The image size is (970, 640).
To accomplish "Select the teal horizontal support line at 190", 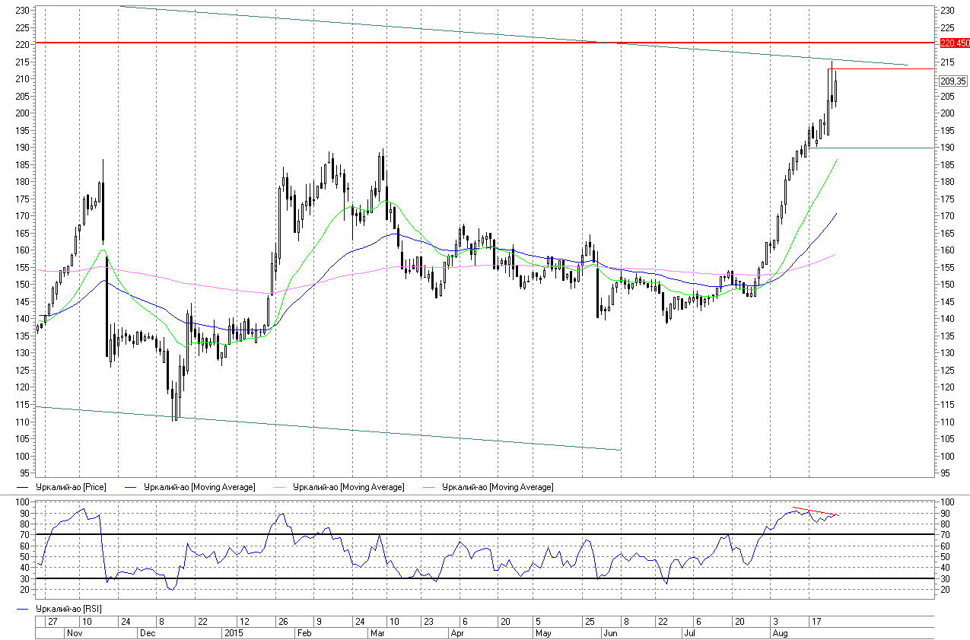I will (x=875, y=148).
